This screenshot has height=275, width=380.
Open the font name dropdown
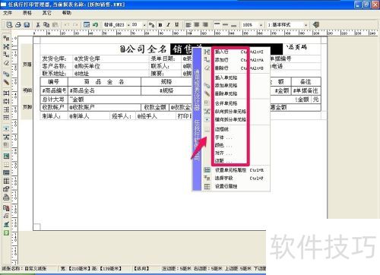[x=128, y=25]
